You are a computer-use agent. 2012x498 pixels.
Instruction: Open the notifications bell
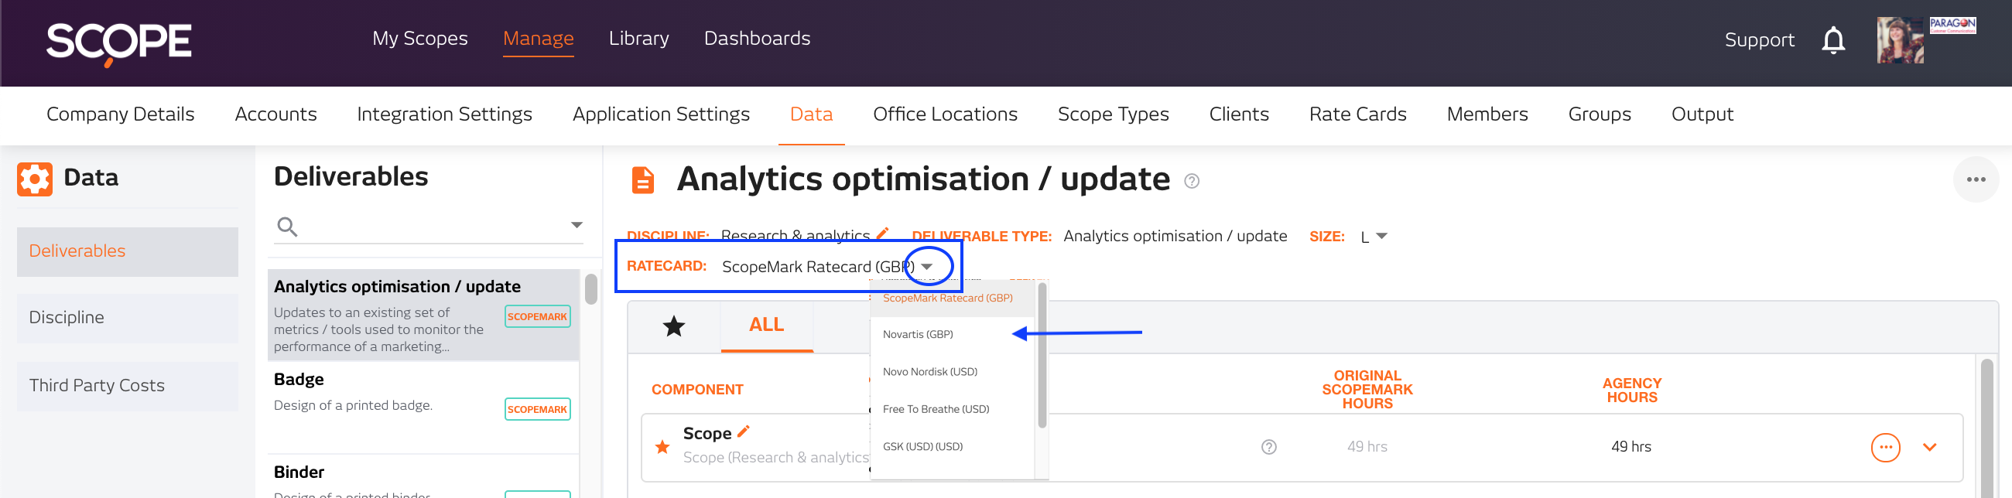[1833, 39]
